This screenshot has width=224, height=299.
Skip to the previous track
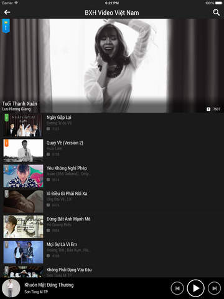click(177, 288)
